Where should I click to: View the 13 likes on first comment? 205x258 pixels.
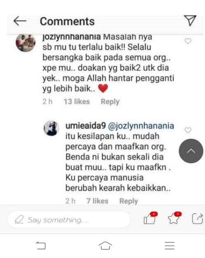[77, 102]
